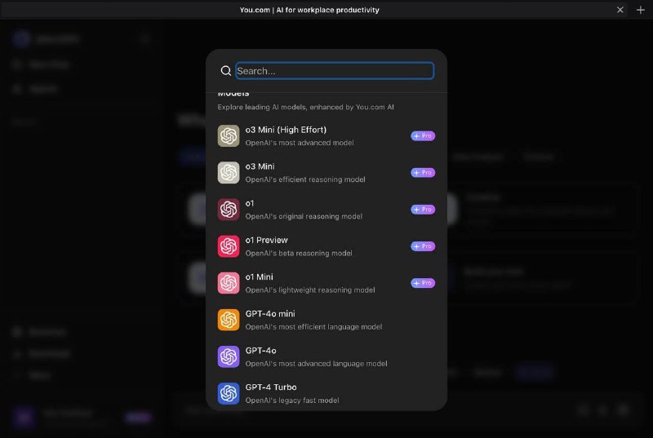This screenshot has height=438, width=653.
Task: Open a new browser tab with plus
Action: tap(641, 10)
